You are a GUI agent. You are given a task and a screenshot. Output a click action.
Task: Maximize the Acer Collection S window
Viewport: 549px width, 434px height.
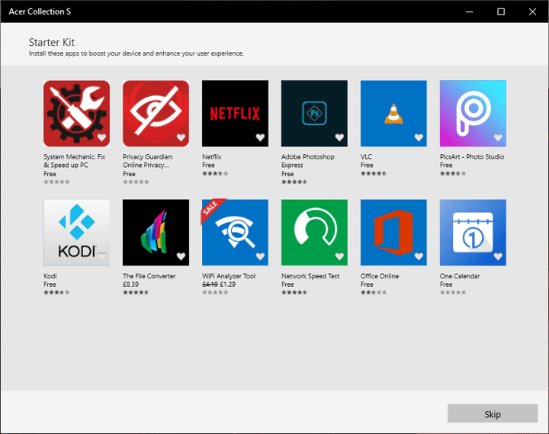[501, 11]
